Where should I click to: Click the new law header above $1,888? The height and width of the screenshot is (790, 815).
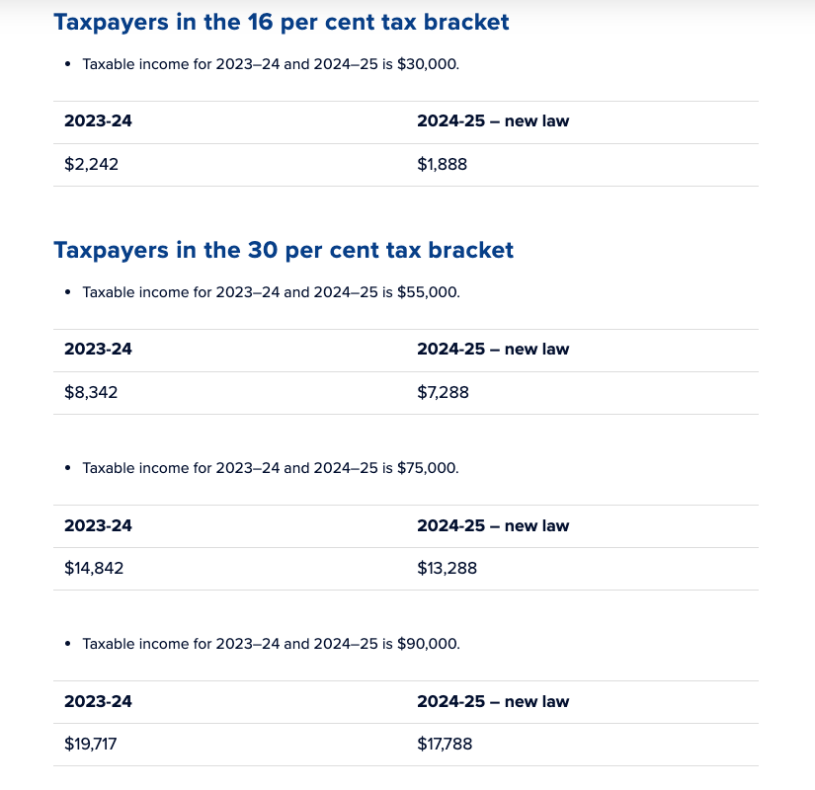pyautogui.click(x=493, y=121)
